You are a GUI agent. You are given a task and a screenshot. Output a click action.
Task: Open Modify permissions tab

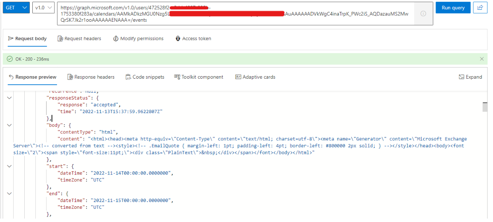(138, 39)
